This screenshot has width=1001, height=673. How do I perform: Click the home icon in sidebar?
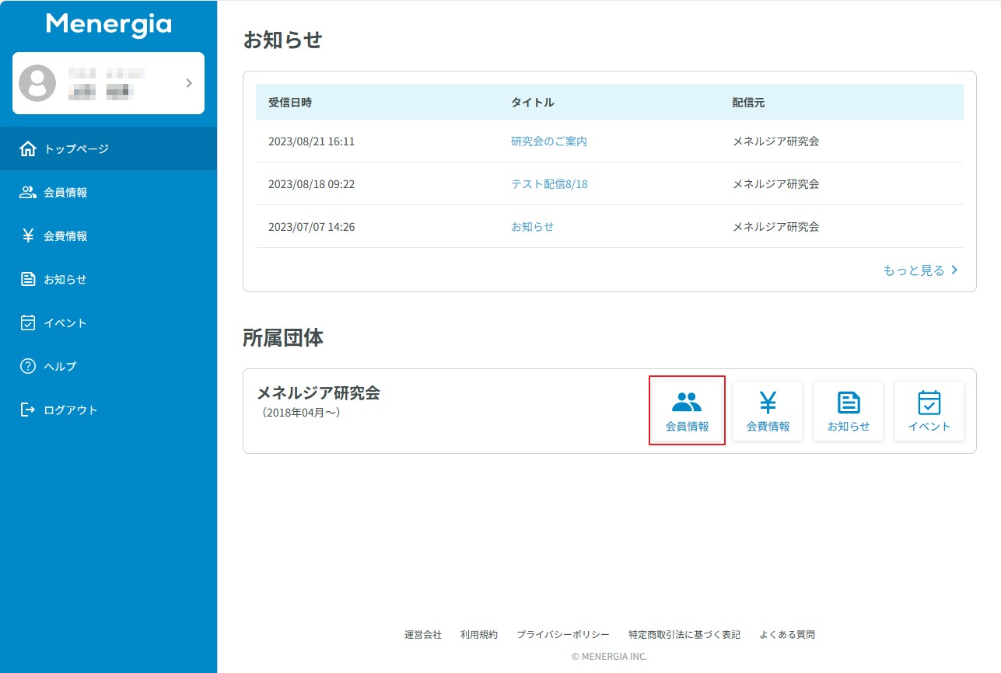(x=28, y=148)
